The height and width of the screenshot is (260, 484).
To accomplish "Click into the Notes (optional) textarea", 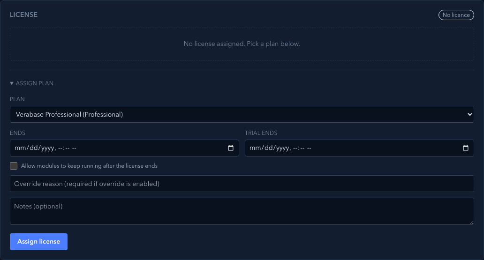I will (242, 211).
